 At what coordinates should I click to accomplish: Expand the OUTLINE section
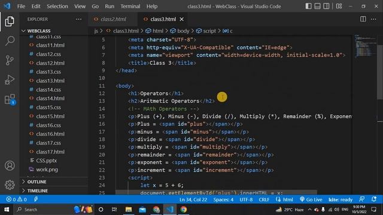tap(54, 182)
